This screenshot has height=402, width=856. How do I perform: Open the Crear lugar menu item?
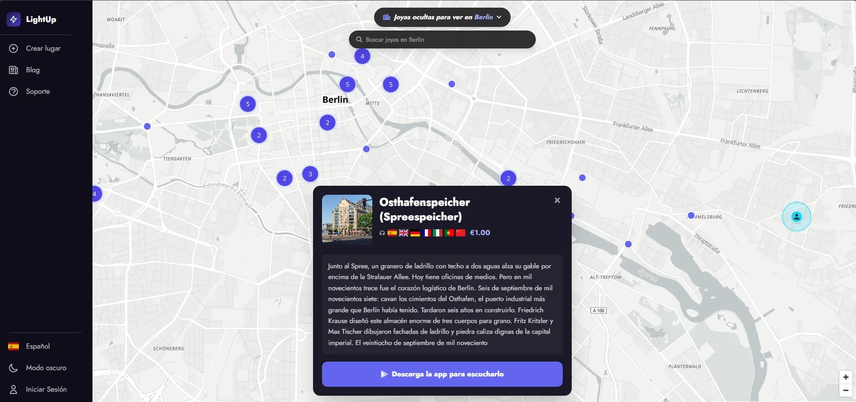(x=35, y=48)
